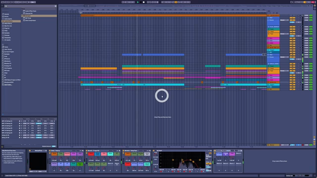Viewport: 317px width, 178px height.
Task: Open the Drums category in the browser
Action: tap(6, 16)
